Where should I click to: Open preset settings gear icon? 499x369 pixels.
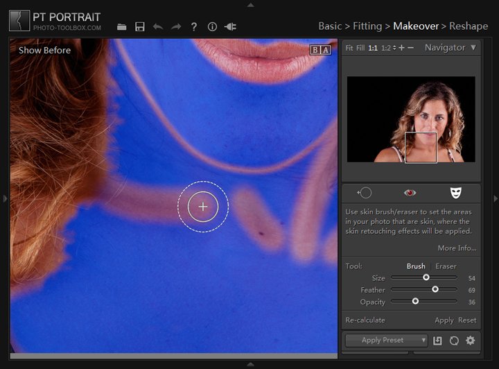tap(470, 341)
